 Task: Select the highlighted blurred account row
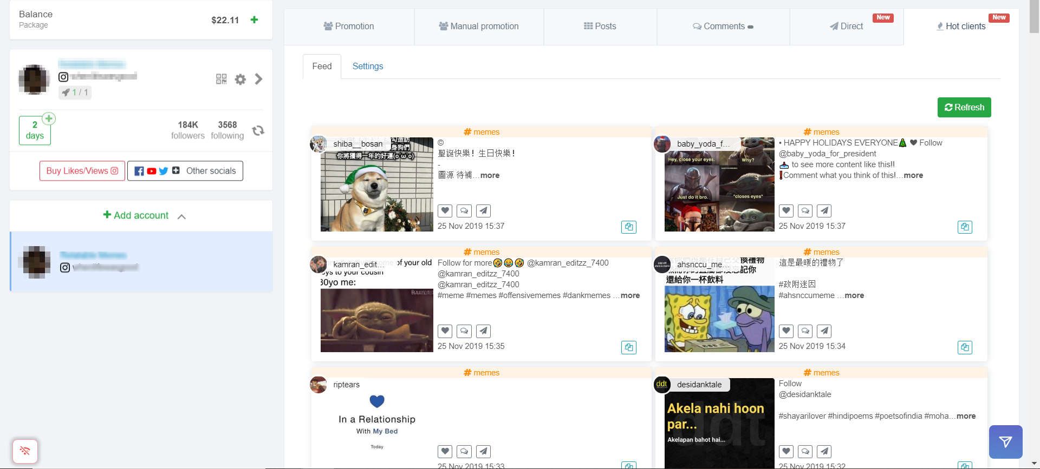[141, 262]
